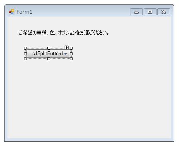This screenshot has width=183, height=152.
Task: Click the top-left selection handle of c1SplitButton1
Action: (x=25, y=48)
